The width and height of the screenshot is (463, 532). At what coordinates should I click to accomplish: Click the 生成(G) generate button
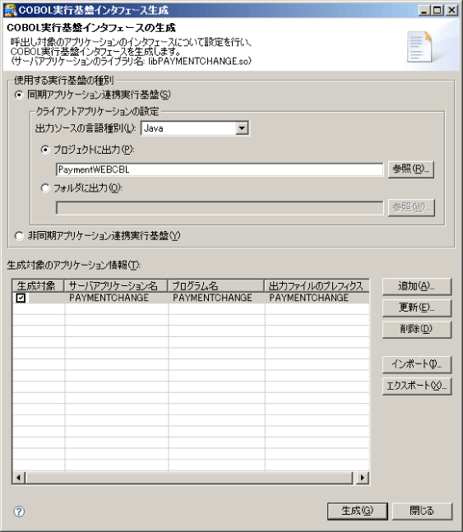coord(357,511)
